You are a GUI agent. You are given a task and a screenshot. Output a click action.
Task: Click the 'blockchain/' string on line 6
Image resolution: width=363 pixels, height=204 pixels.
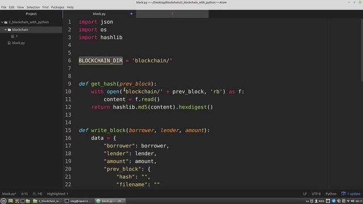pos(152,61)
